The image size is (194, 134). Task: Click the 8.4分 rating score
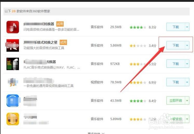(x=152, y=101)
